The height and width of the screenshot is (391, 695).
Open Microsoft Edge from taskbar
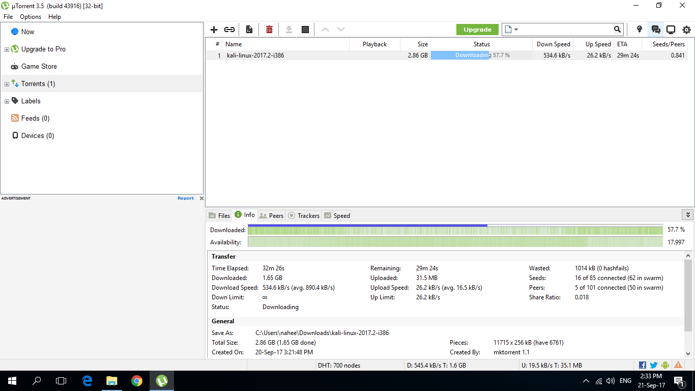[x=87, y=380]
